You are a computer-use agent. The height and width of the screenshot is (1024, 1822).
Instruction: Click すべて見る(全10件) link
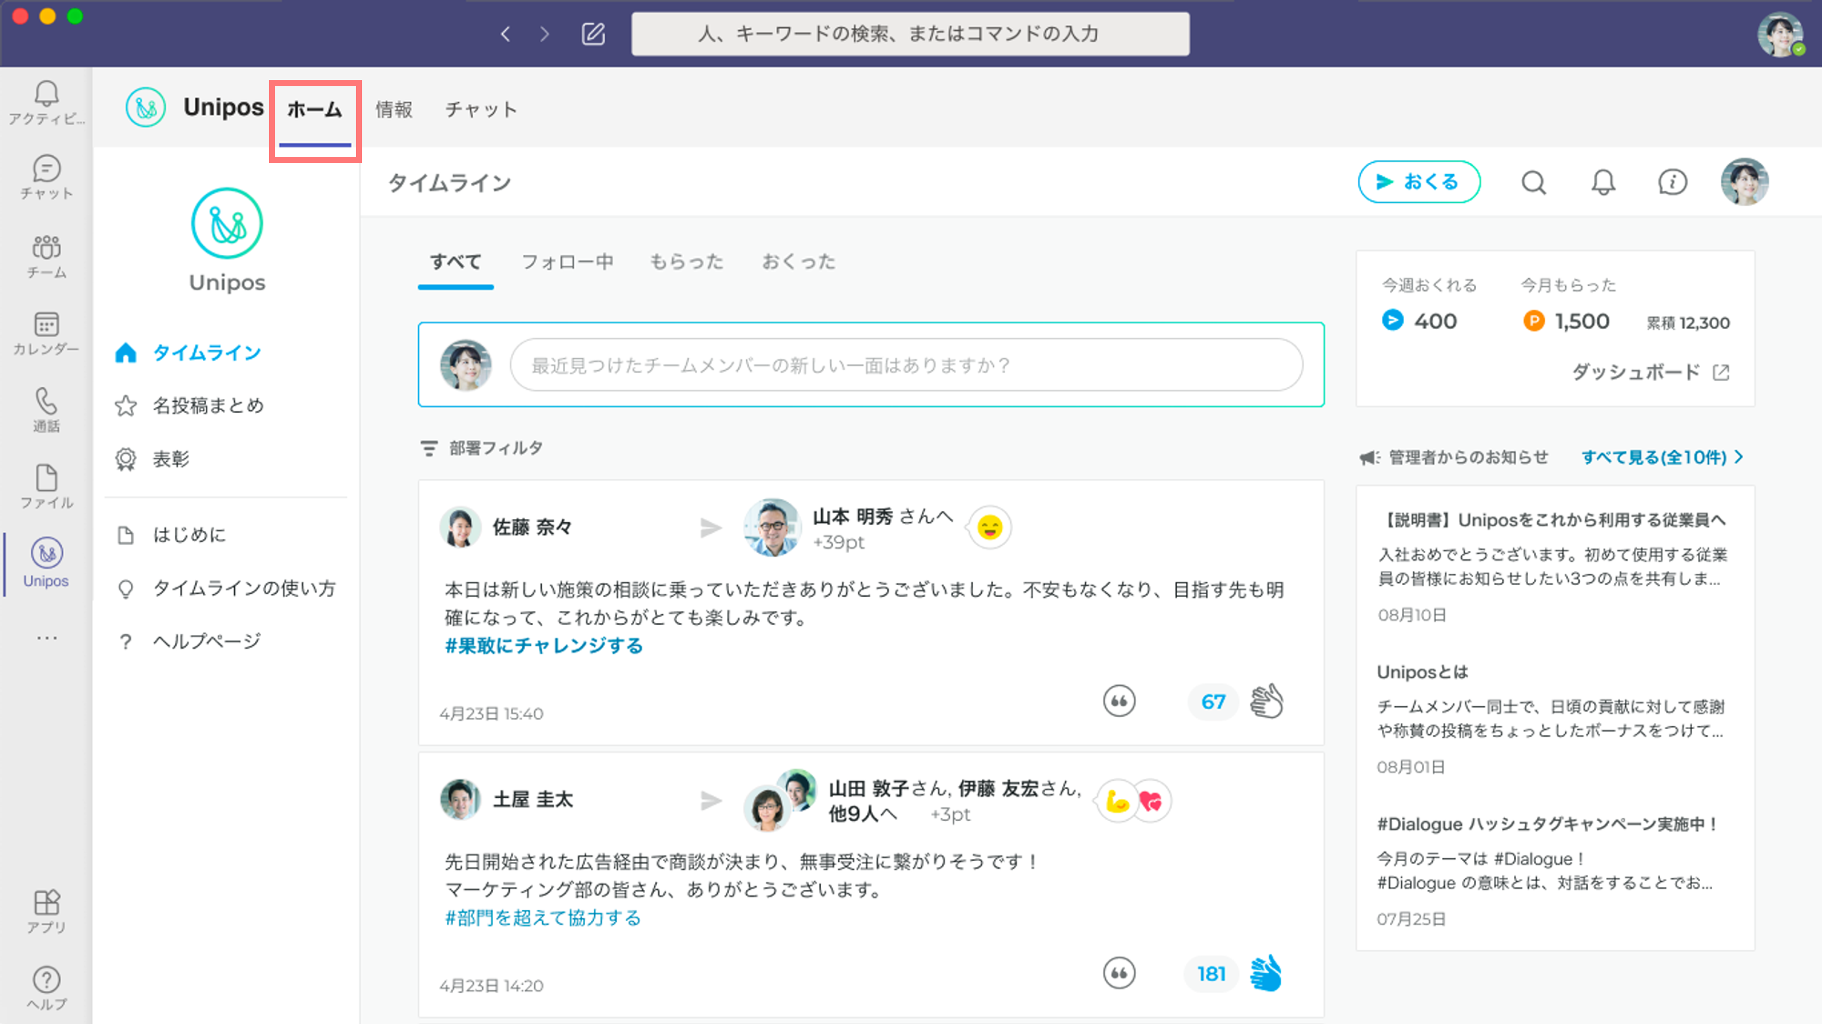1662,458
